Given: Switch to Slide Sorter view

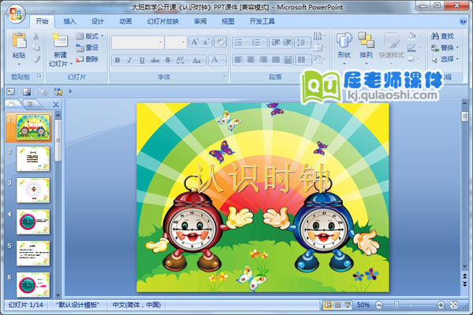Looking at the screenshot, I should click(337, 305).
